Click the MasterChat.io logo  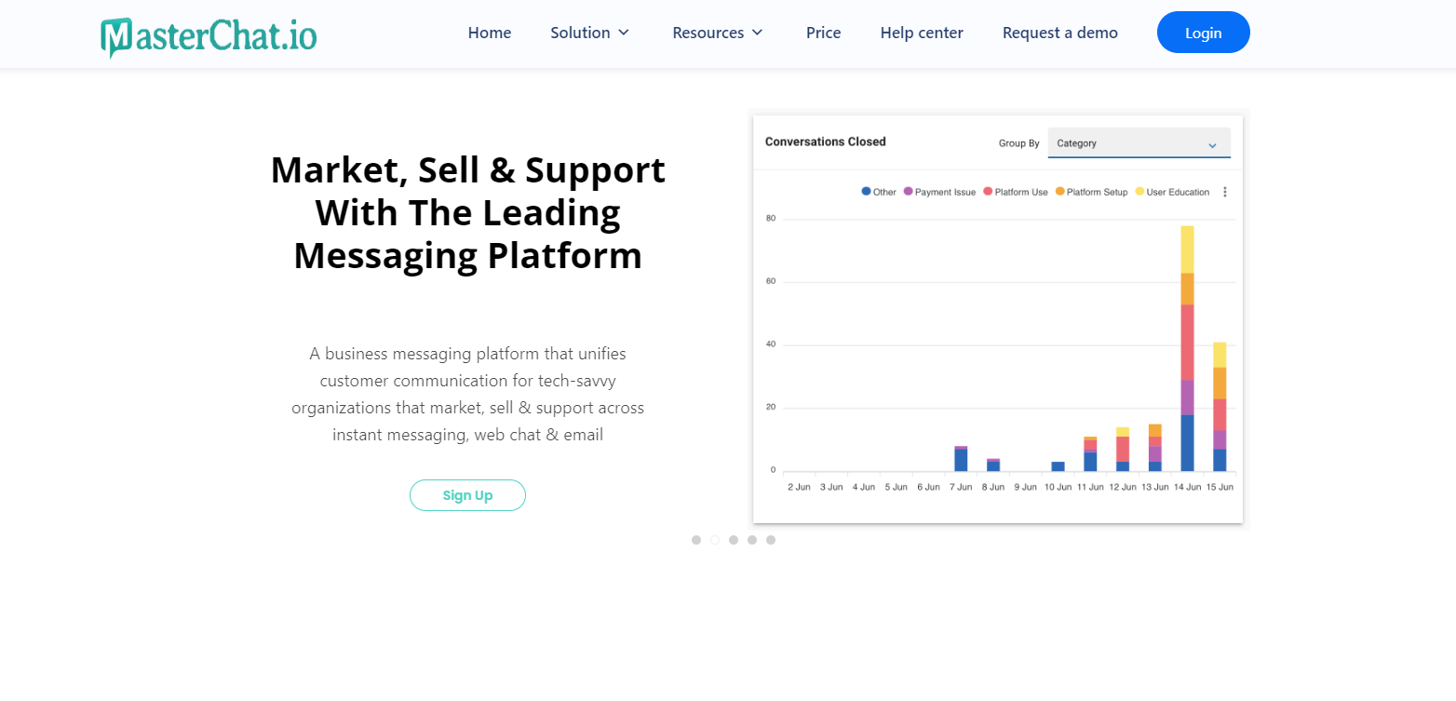coord(209,35)
